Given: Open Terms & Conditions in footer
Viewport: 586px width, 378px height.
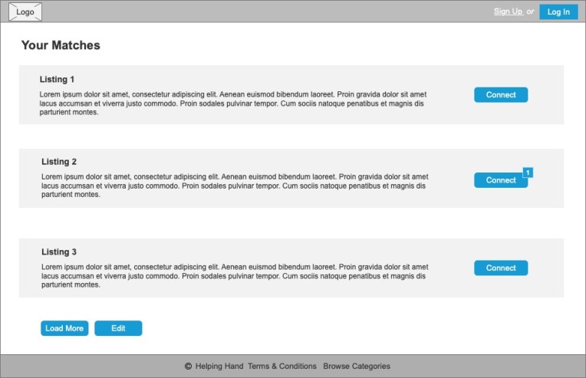Looking at the screenshot, I should (x=282, y=366).
